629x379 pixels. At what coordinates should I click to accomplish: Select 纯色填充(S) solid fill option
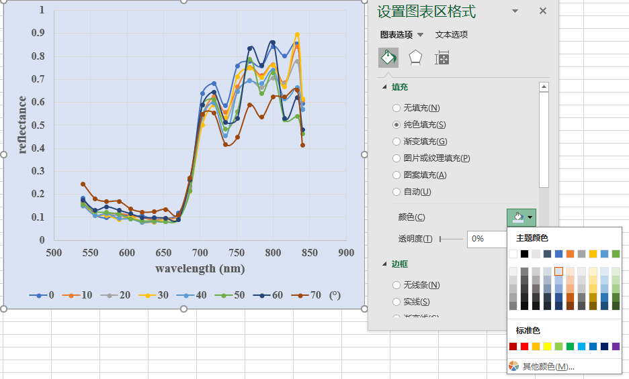(x=419, y=125)
